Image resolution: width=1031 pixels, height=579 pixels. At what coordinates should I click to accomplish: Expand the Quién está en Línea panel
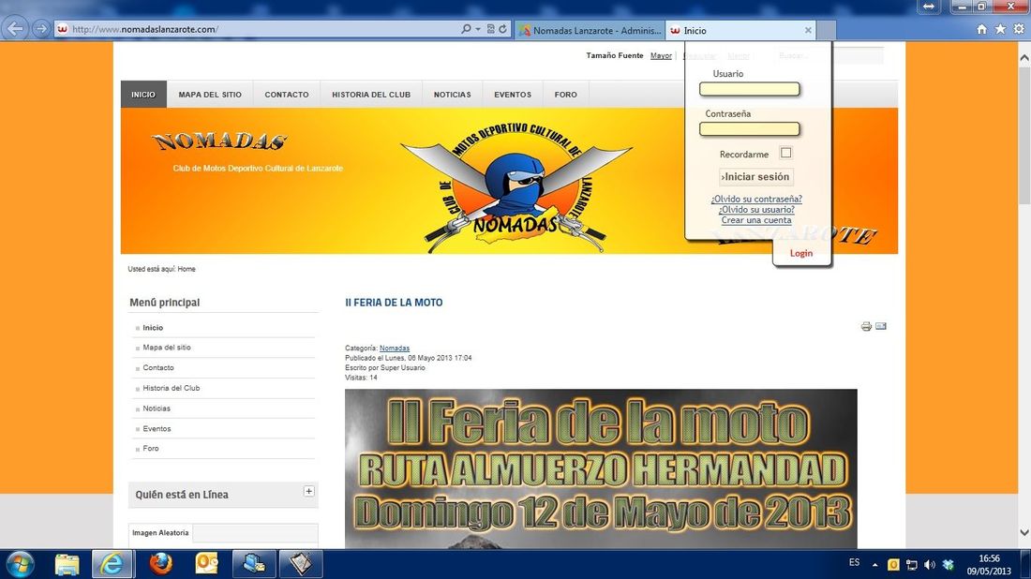[309, 491]
